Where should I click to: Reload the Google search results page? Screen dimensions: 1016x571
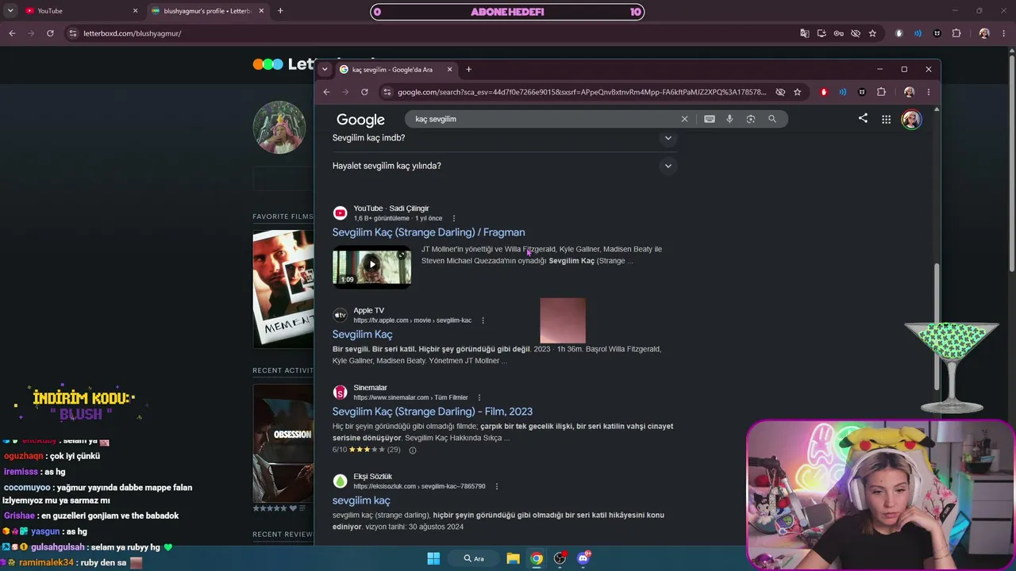click(364, 92)
